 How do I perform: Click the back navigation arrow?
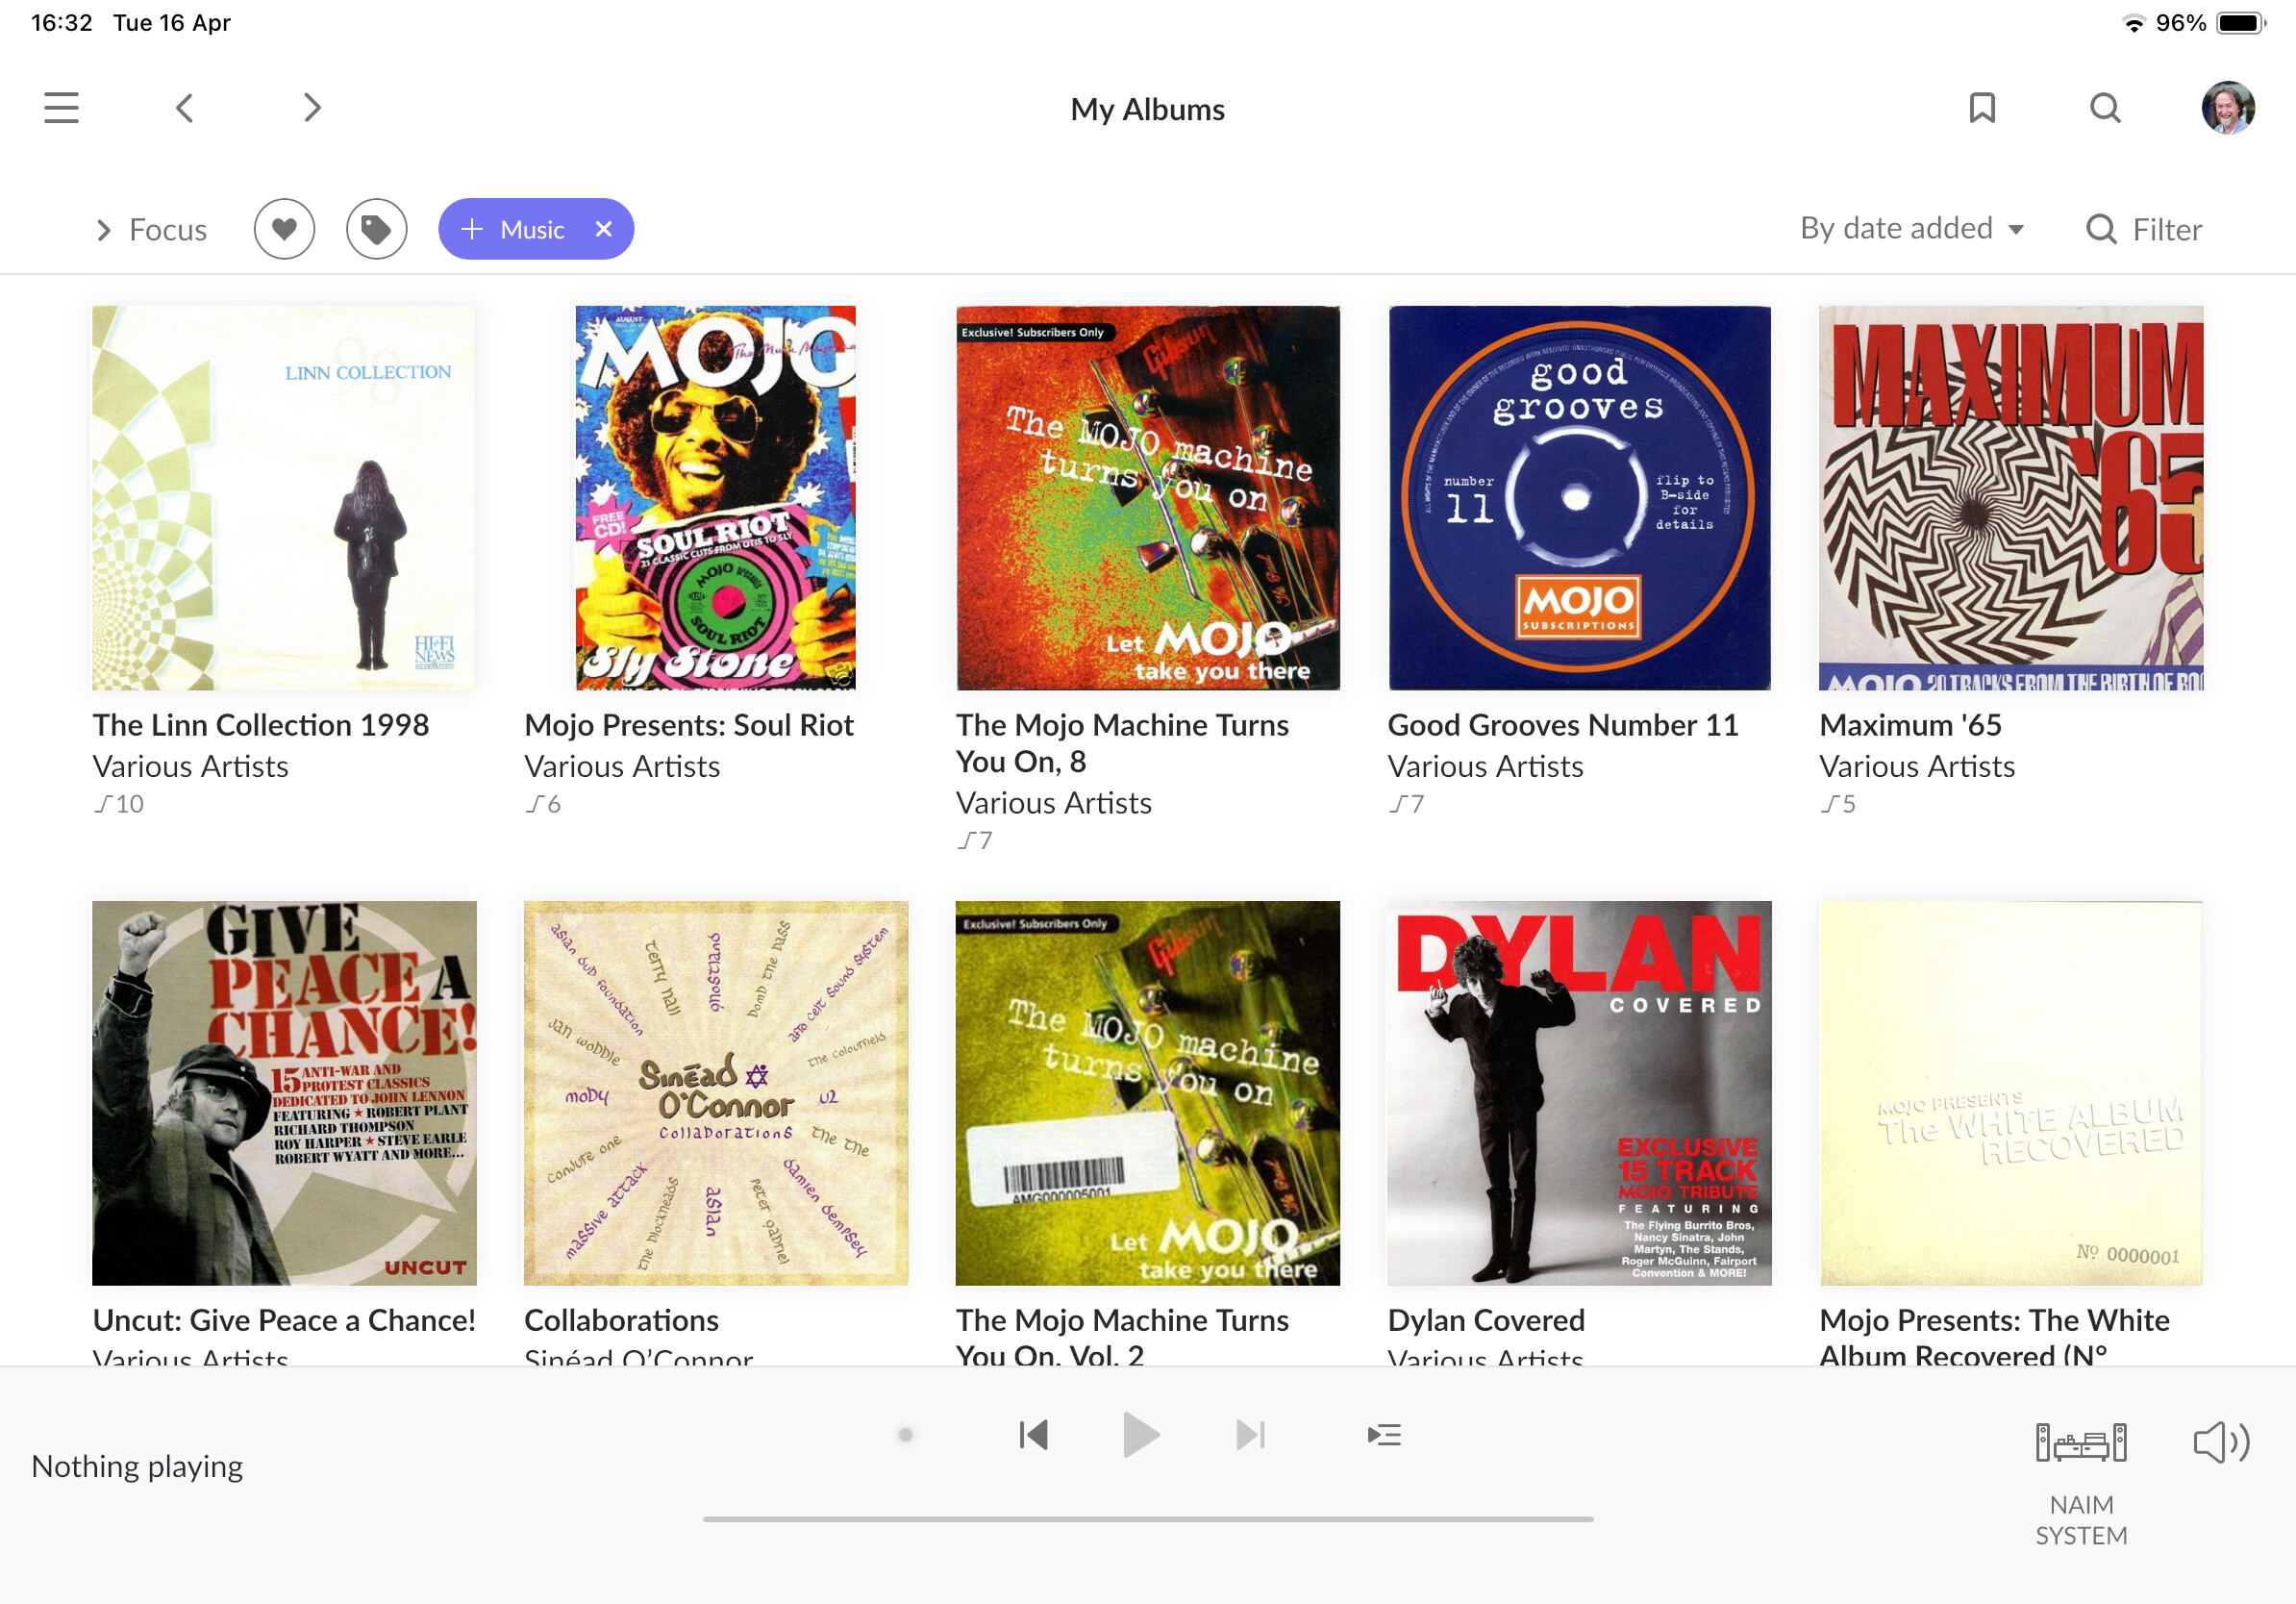point(184,107)
